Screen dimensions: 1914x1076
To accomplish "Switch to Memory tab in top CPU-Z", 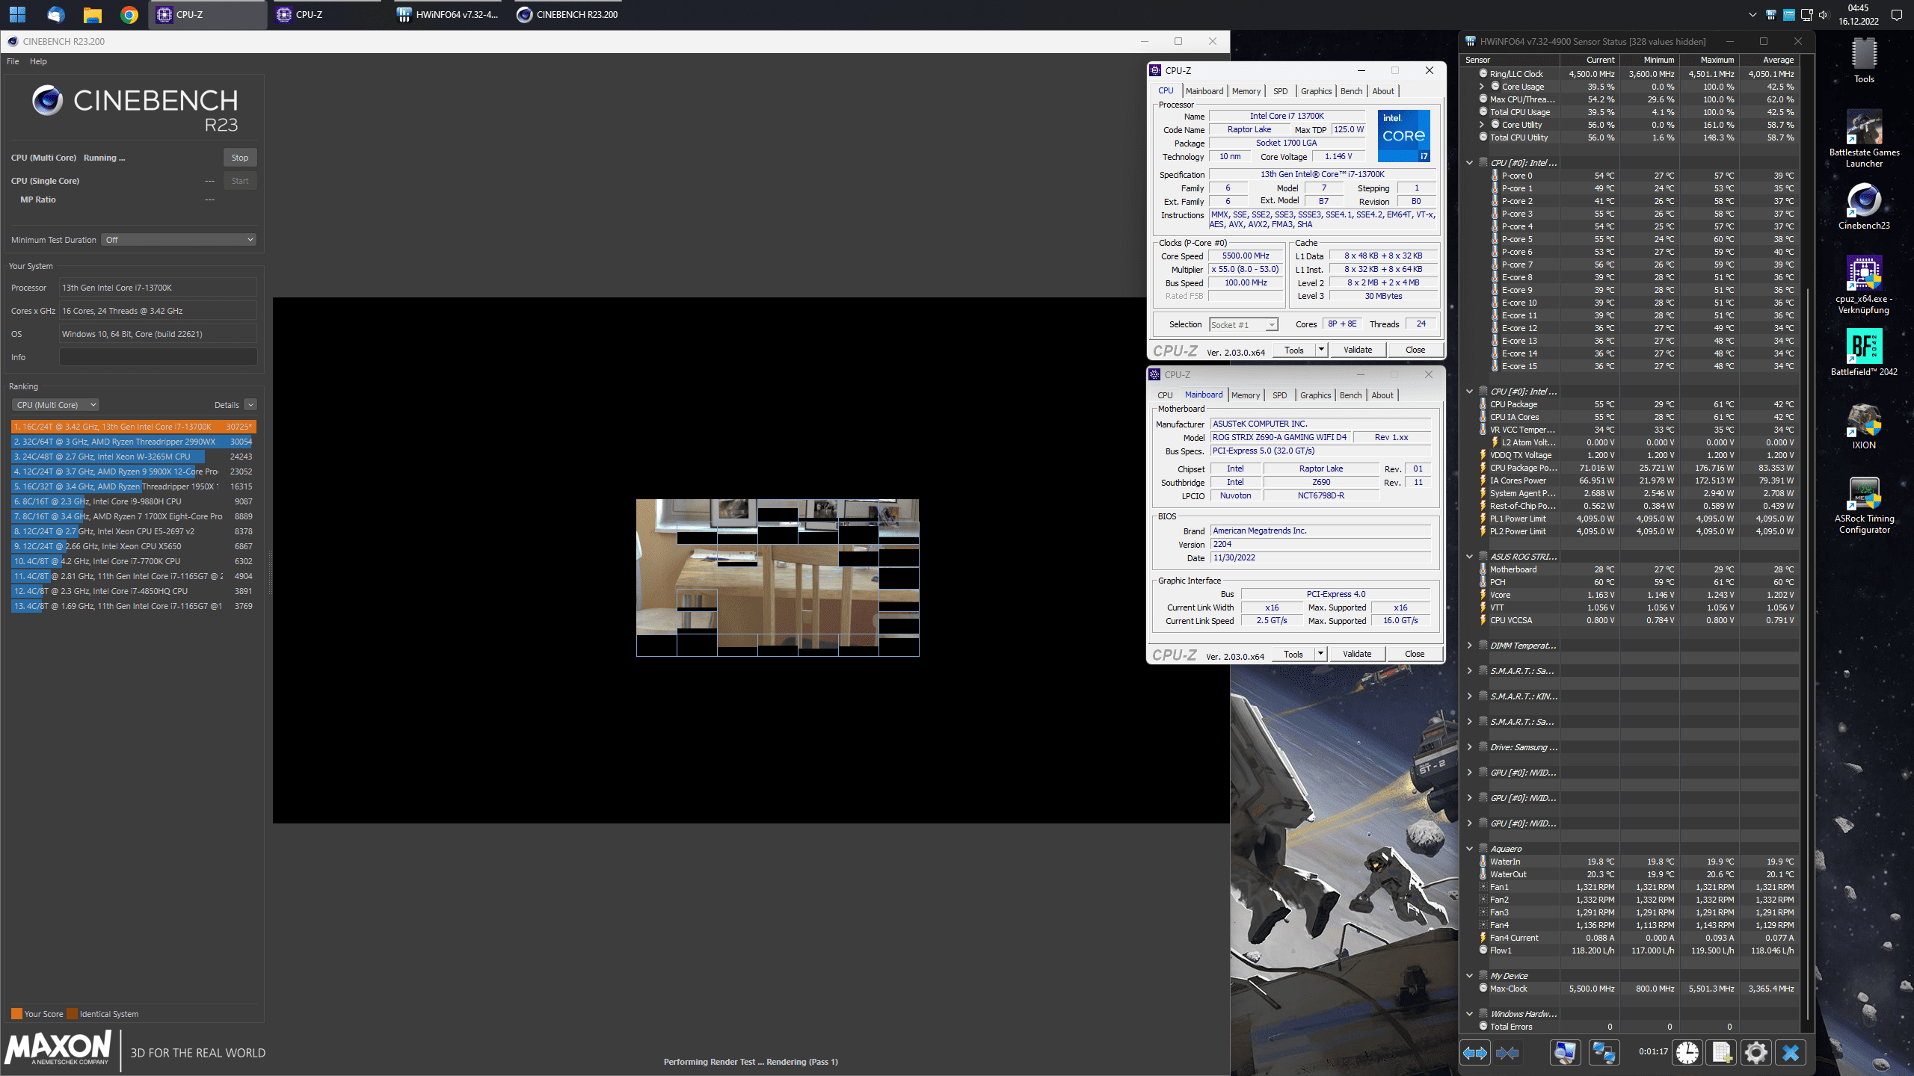I will point(1246,91).
